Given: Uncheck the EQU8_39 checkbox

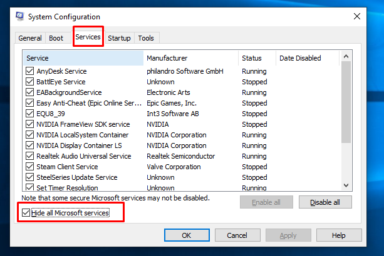Looking at the screenshot, I should (x=29, y=114).
